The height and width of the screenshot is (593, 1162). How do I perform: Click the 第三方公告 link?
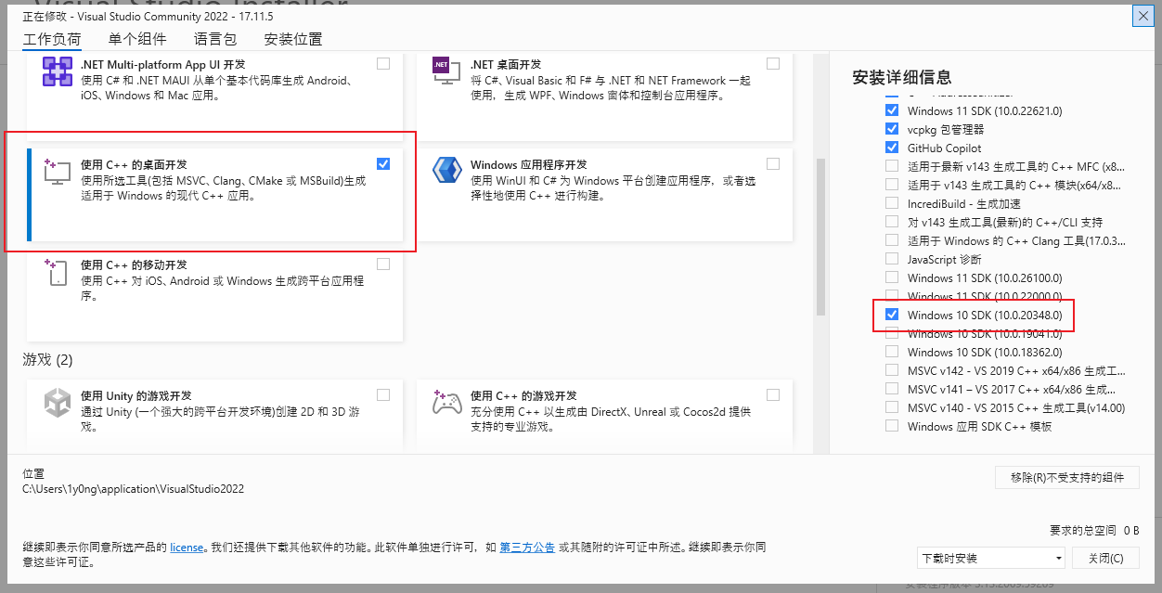pos(526,548)
